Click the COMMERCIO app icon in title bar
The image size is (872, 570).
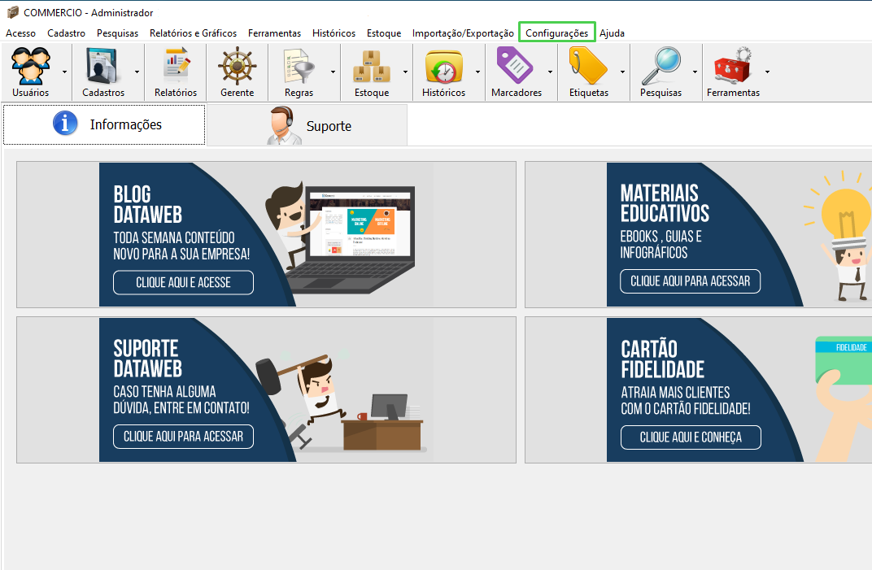click(x=12, y=12)
